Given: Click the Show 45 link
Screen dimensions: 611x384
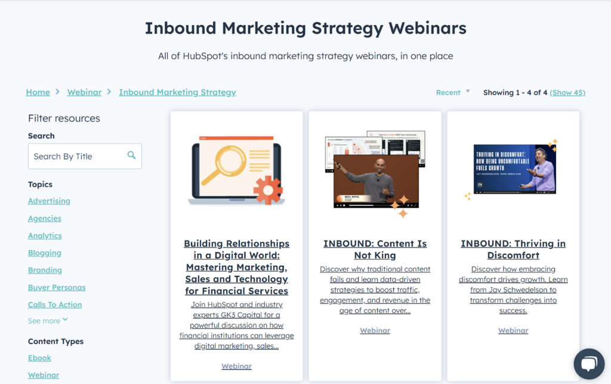Looking at the screenshot, I should 567,93.
